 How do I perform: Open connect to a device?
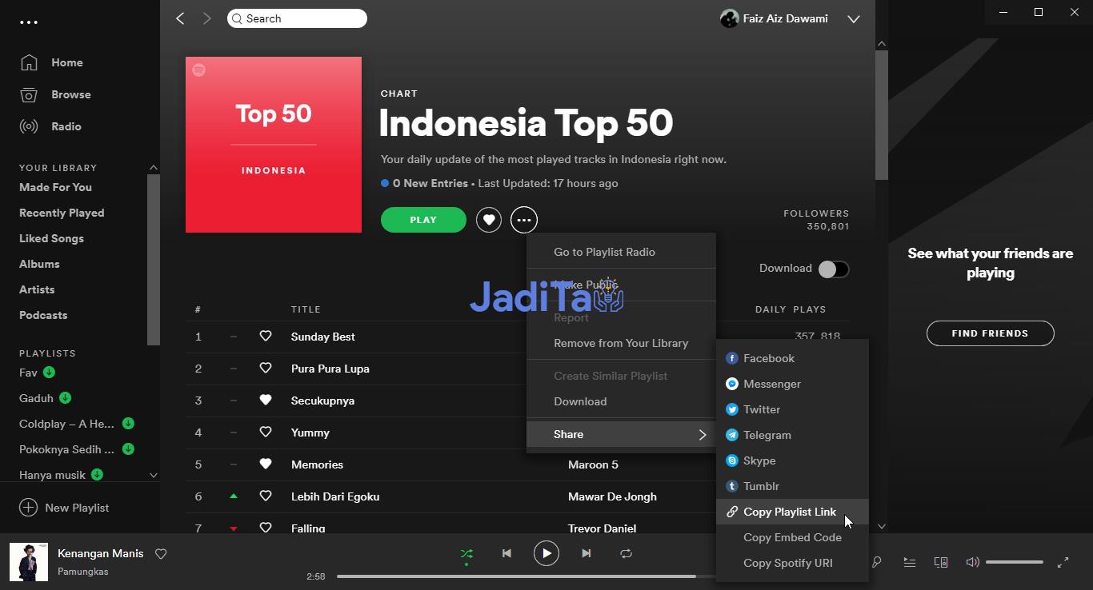tap(941, 562)
